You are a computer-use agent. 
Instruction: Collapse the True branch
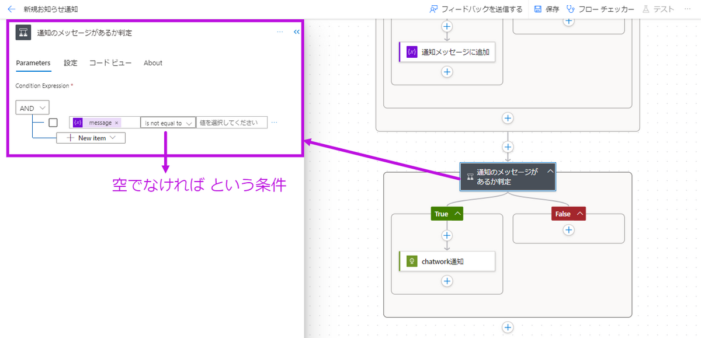(x=457, y=214)
